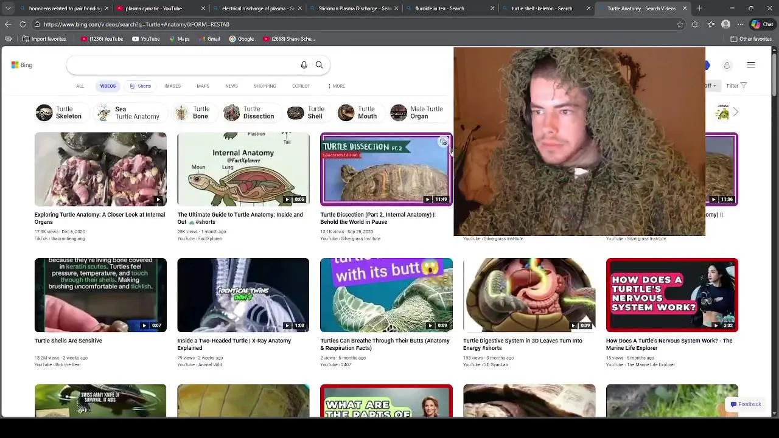Open the Google bookmark
This screenshot has width=779, height=438.
(242, 39)
